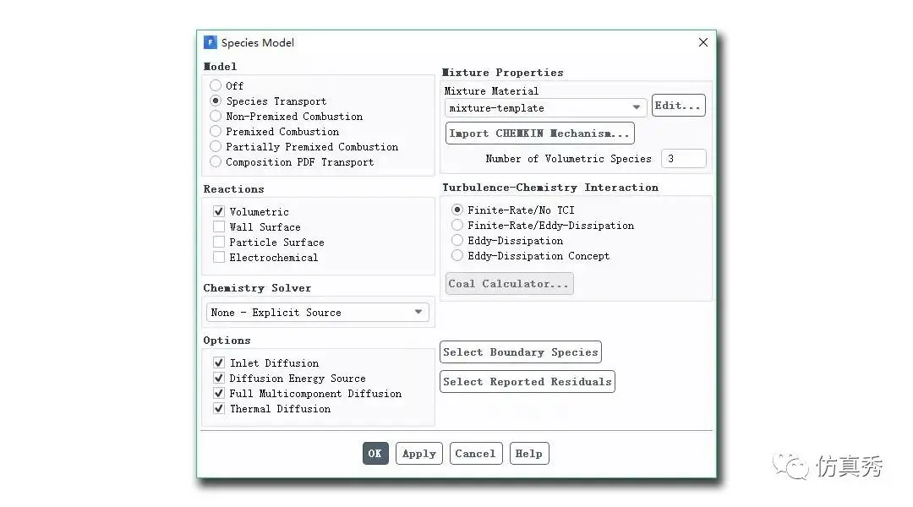The image size is (913, 507).
Task: Click Number of Volumetric Species field
Action: 683,158
